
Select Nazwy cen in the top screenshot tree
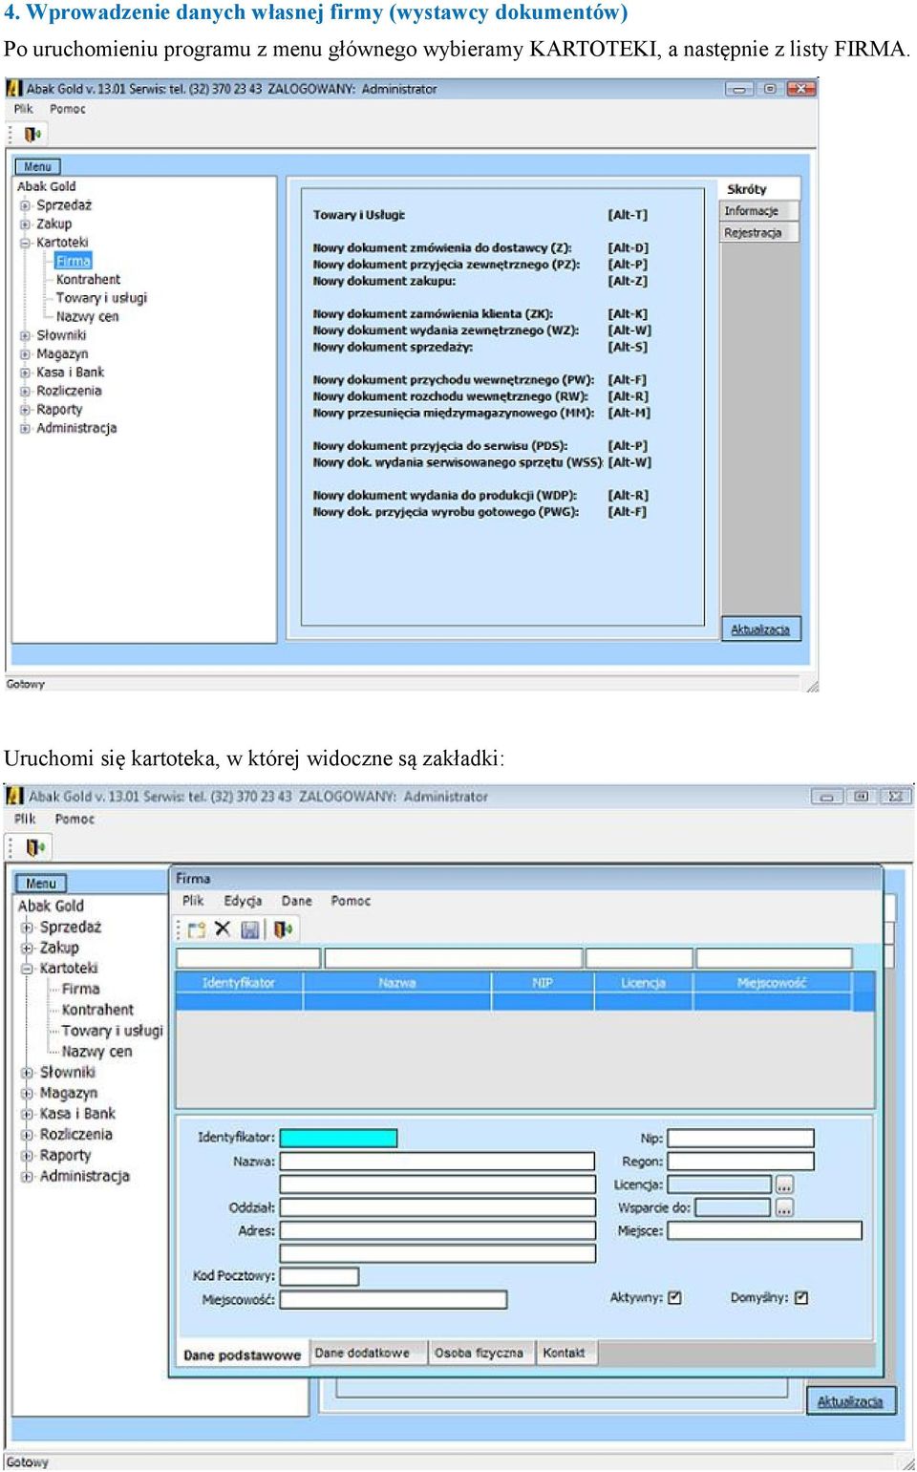click(x=87, y=317)
